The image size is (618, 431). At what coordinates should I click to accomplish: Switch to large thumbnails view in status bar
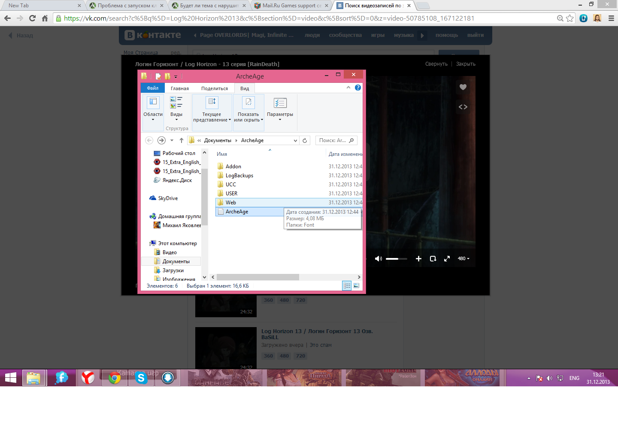[356, 285]
